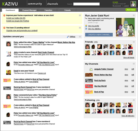Collapse the Friends panel
Viewport: 138px width, 131px height.
pos(134,42)
